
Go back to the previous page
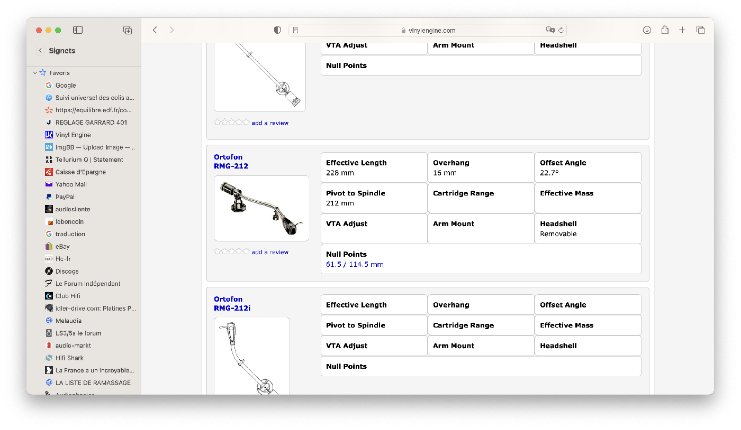tap(155, 30)
